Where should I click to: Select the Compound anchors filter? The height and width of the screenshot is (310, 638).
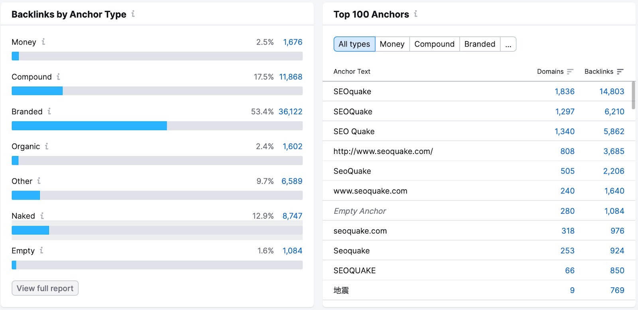tap(434, 44)
